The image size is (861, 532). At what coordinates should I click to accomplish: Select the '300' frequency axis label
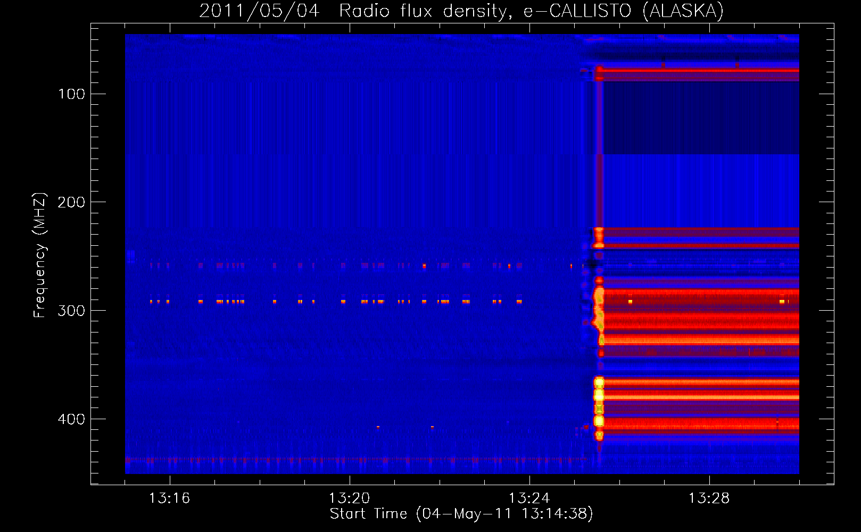coord(71,311)
